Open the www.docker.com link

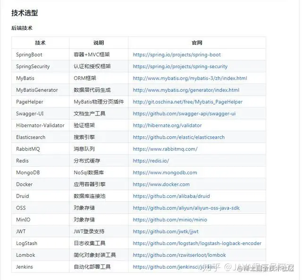[x=161, y=184]
